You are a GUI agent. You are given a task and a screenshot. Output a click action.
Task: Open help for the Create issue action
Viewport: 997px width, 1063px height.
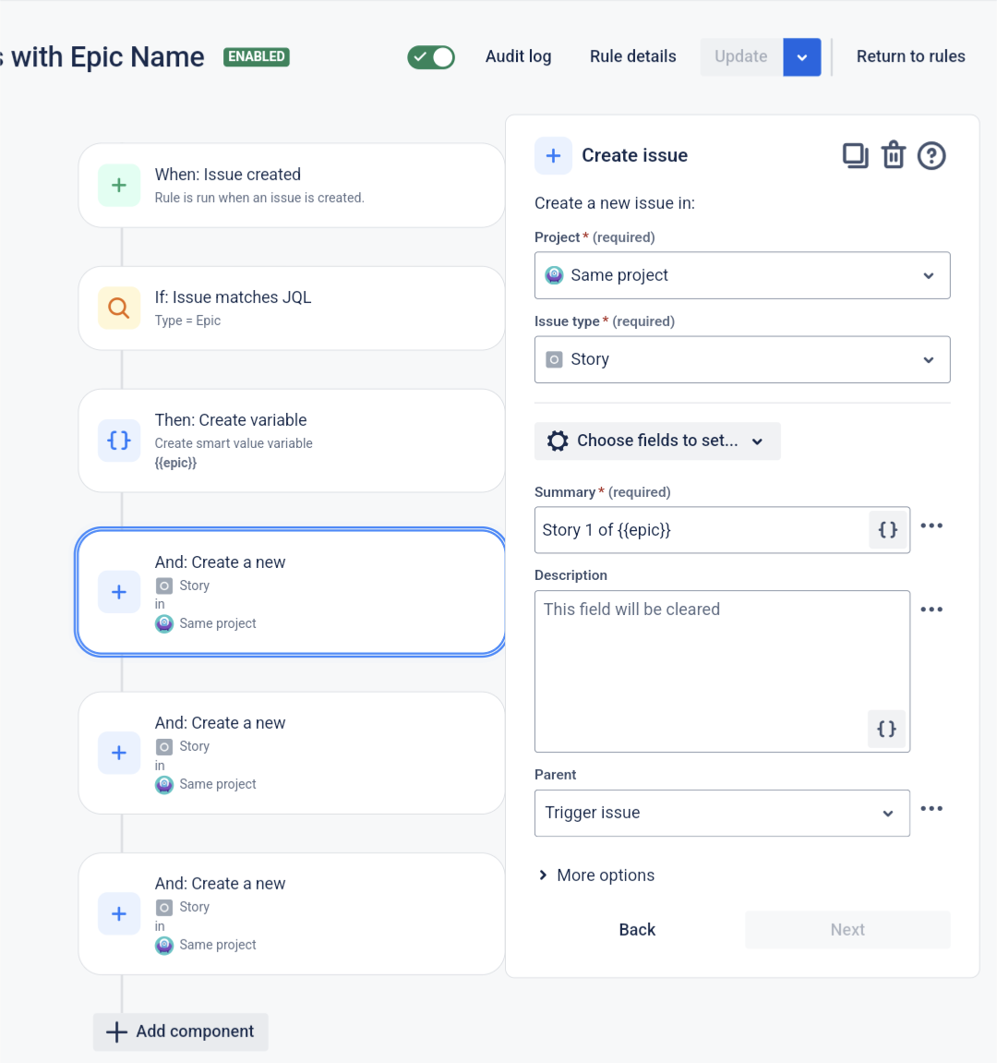click(x=931, y=156)
